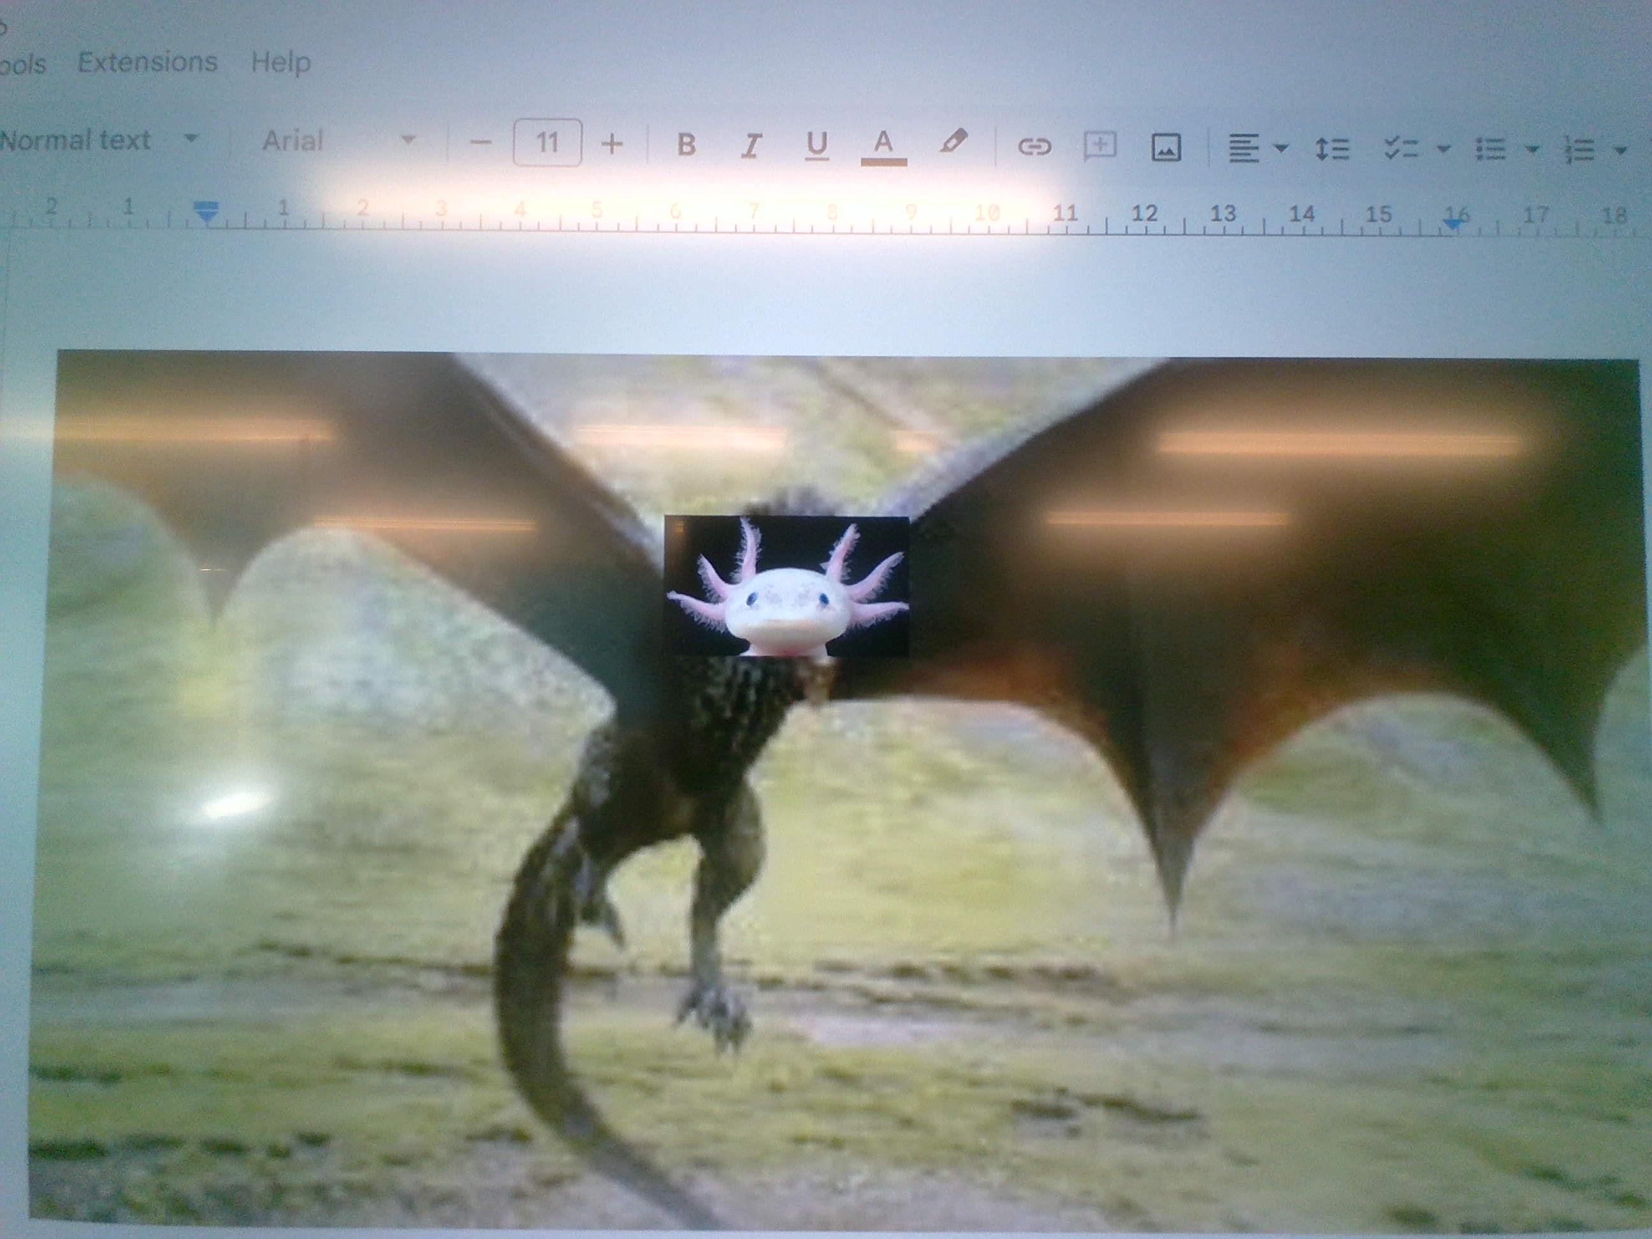Open the text color picker
Viewport: 1652px width, 1239px height.
pos(883,144)
